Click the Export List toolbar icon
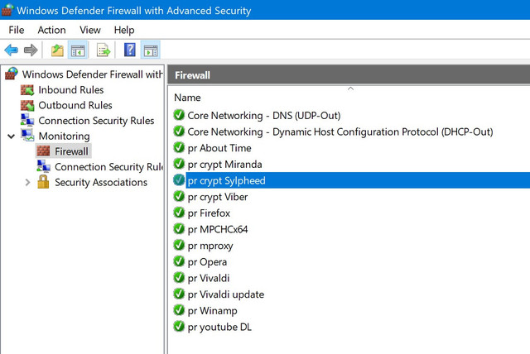This screenshot has width=530, height=354. [x=104, y=50]
